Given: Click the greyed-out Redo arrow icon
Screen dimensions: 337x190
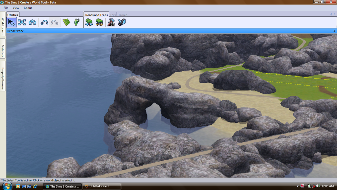Looking at the screenshot, I should [x=55, y=22].
